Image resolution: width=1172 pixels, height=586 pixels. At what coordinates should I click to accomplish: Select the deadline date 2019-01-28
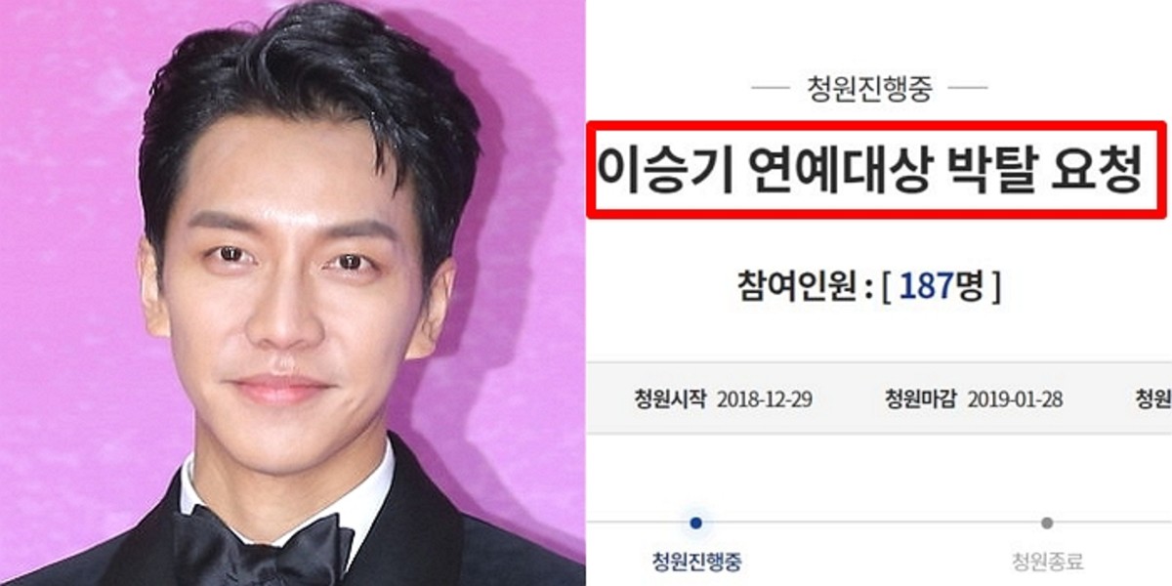pyautogui.click(x=1015, y=399)
